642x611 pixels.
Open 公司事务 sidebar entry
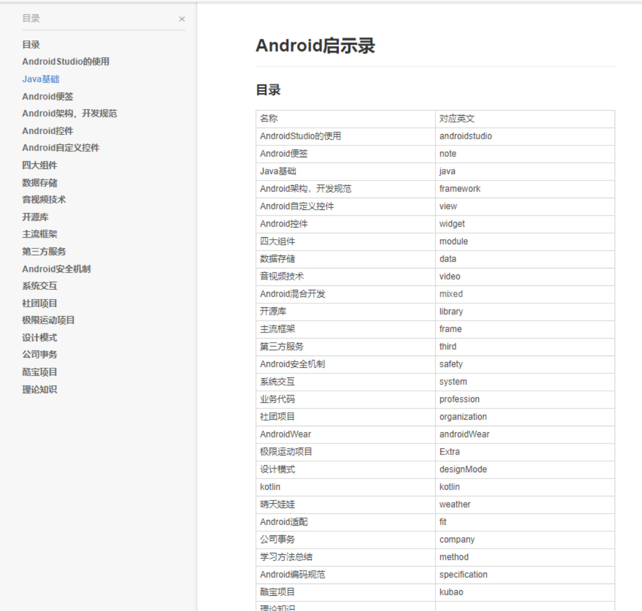click(x=40, y=354)
